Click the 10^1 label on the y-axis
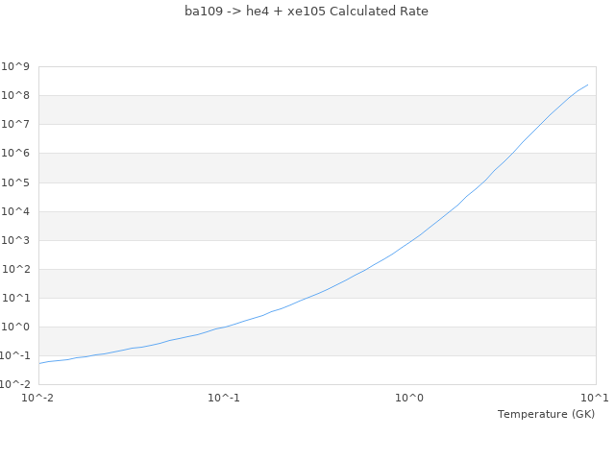Screen dimensions: 615x461 (x=16, y=298)
